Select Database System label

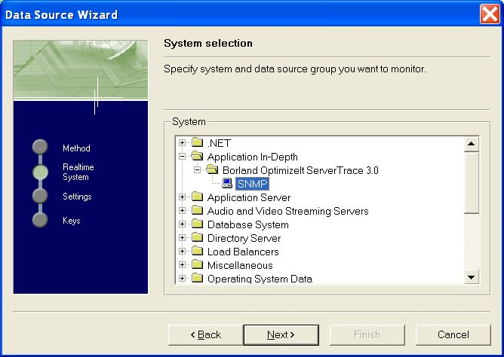247,224
